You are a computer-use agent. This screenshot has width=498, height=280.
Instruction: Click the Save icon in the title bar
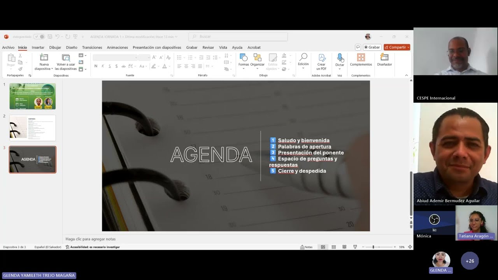click(x=49, y=37)
